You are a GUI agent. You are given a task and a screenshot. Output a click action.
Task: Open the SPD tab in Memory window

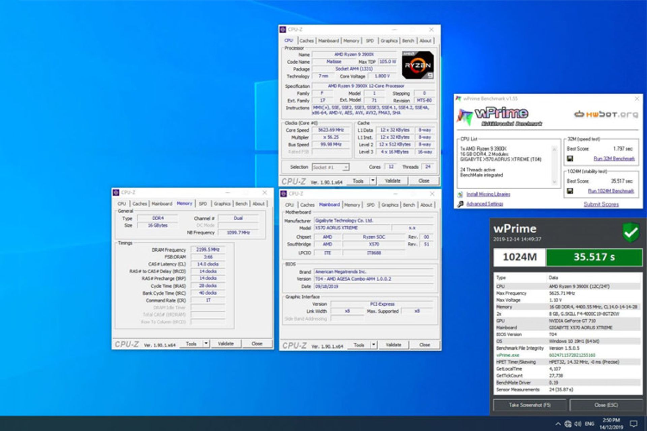[203, 204]
